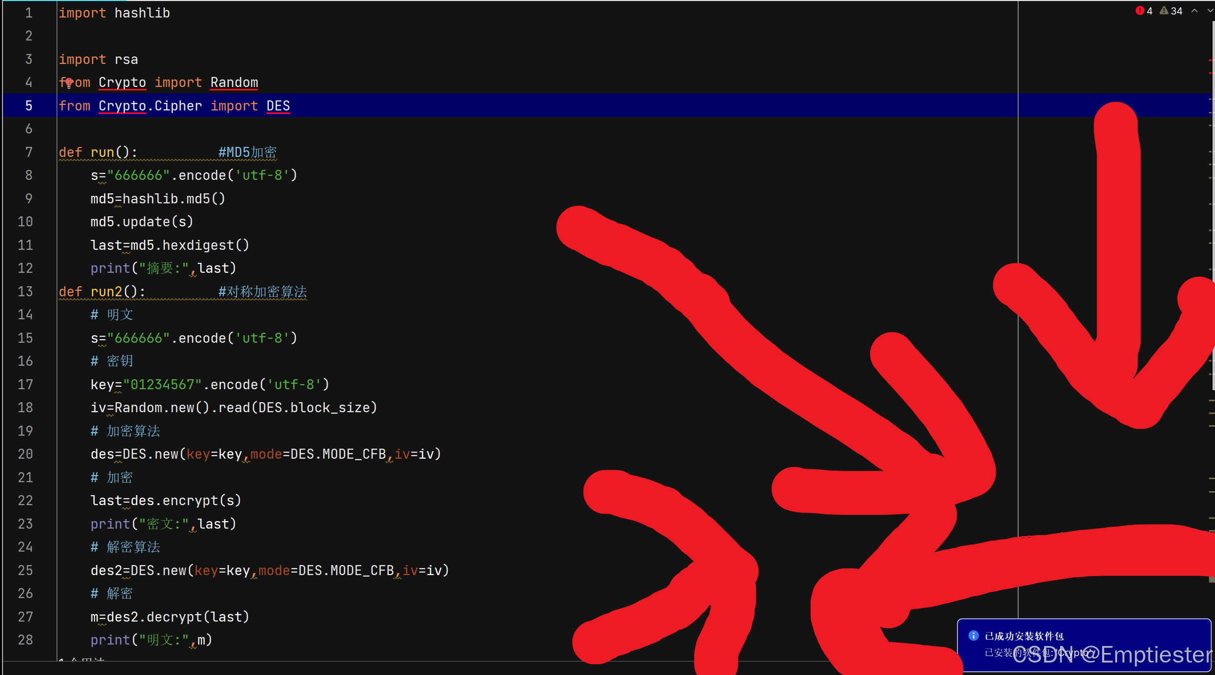Go to previous highlighted error arrow

pos(1194,10)
